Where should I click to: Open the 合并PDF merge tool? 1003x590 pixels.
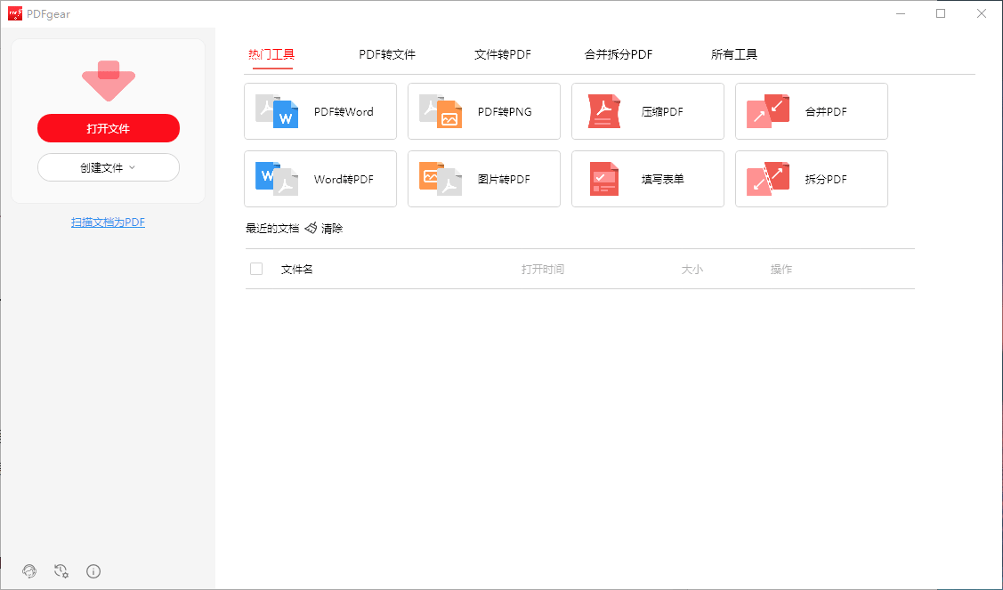pyautogui.click(x=812, y=111)
